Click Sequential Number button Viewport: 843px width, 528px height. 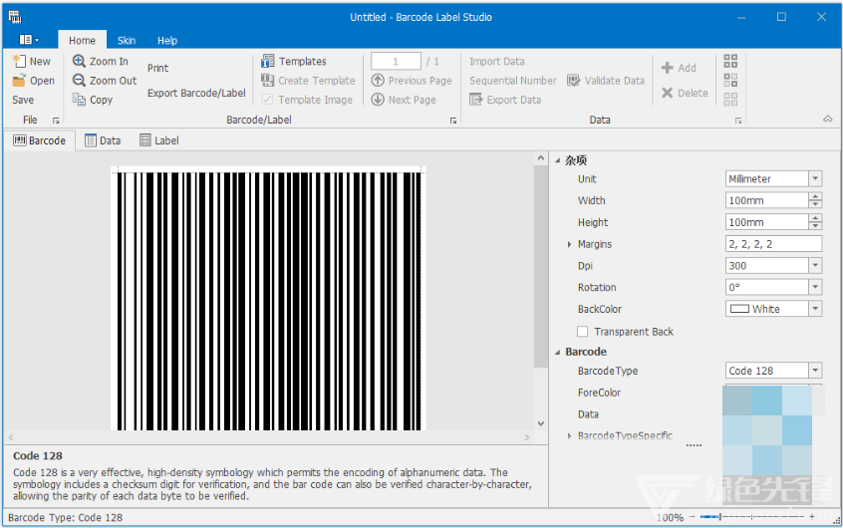[x=513, y=80]
